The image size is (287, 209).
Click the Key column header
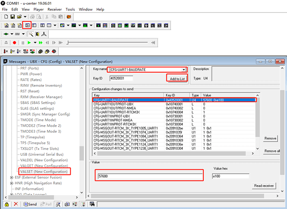(x=128, y=95)
